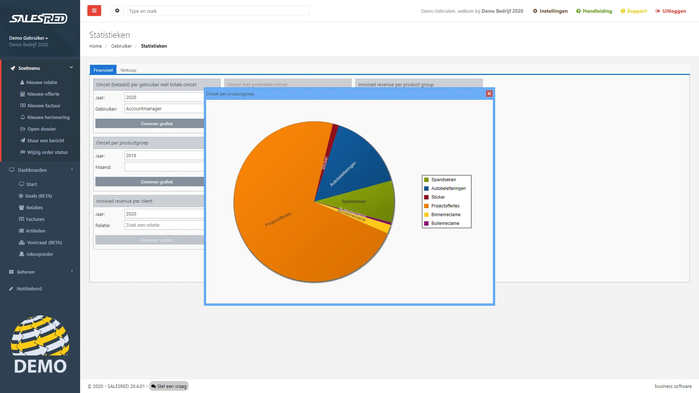Click the Sticker dark red legend swatch
The width and height of the screenshot is (699, 393).
[426, 197]
